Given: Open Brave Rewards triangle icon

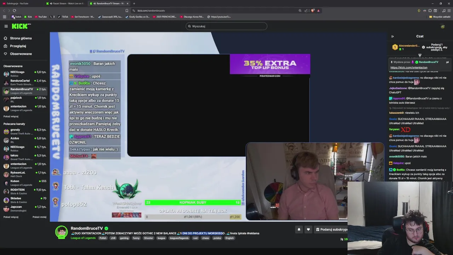Looking at the screenshot, I should click(x=318, y=11).
